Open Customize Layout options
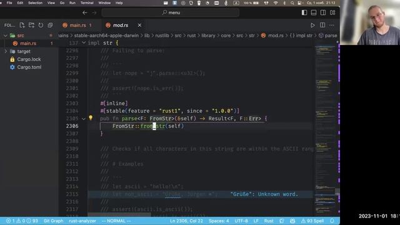The width and height of the screenshot is (400, 225). 332,12
